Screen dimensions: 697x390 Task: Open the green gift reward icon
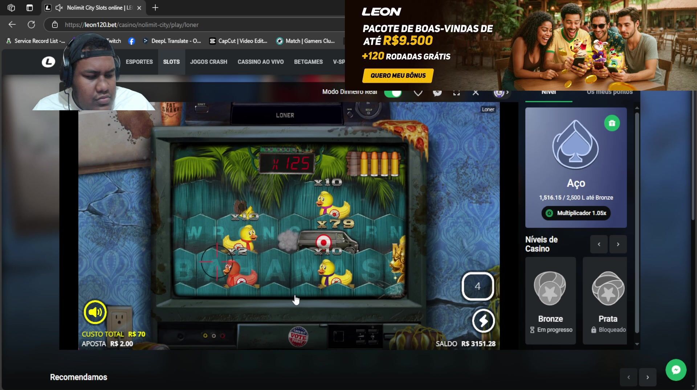(612, 123)
